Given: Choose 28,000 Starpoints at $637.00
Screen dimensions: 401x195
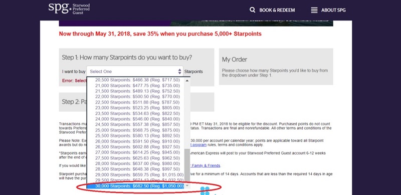Looking at the screenshot, I should pyautogui.click(x=135, y=163).
